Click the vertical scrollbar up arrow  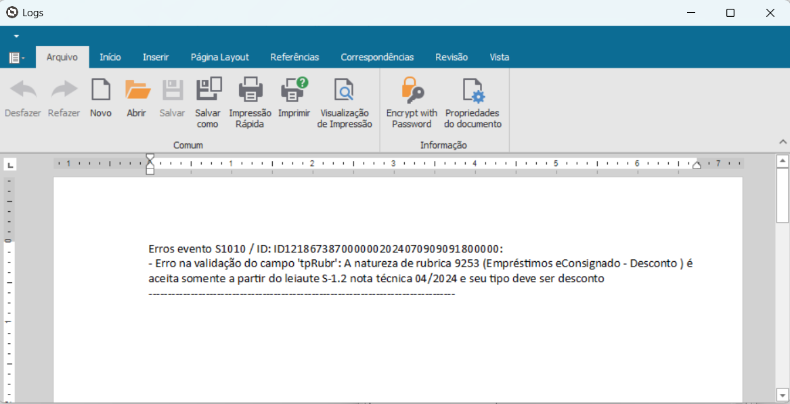[783, 161]
